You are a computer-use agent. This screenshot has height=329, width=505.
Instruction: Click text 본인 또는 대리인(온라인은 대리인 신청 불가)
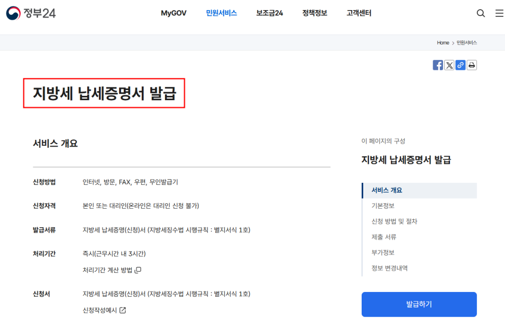pos(141,206)
